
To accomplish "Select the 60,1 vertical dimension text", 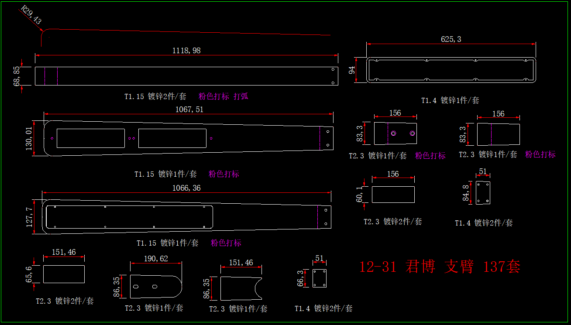I will pos(360,195).
